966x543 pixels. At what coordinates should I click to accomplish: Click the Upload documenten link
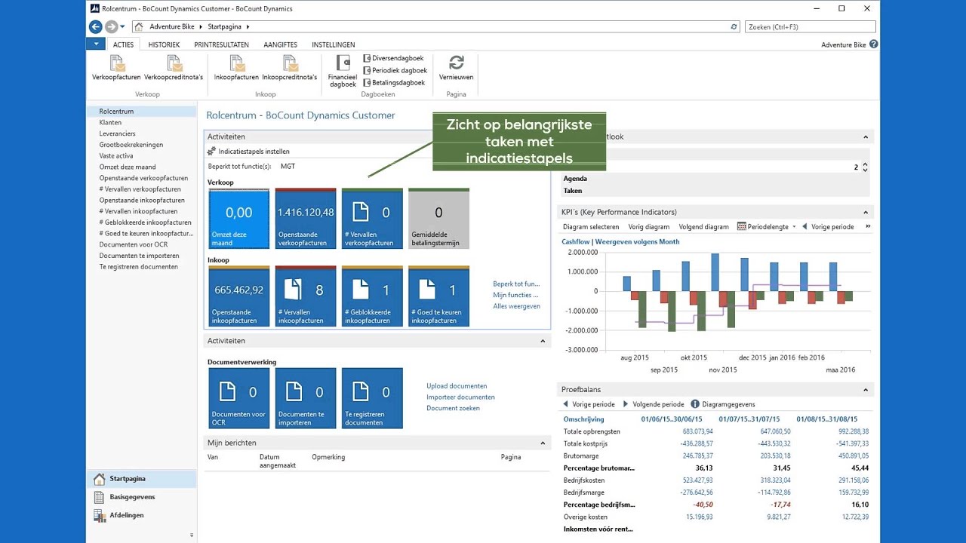tap(457, 386)
